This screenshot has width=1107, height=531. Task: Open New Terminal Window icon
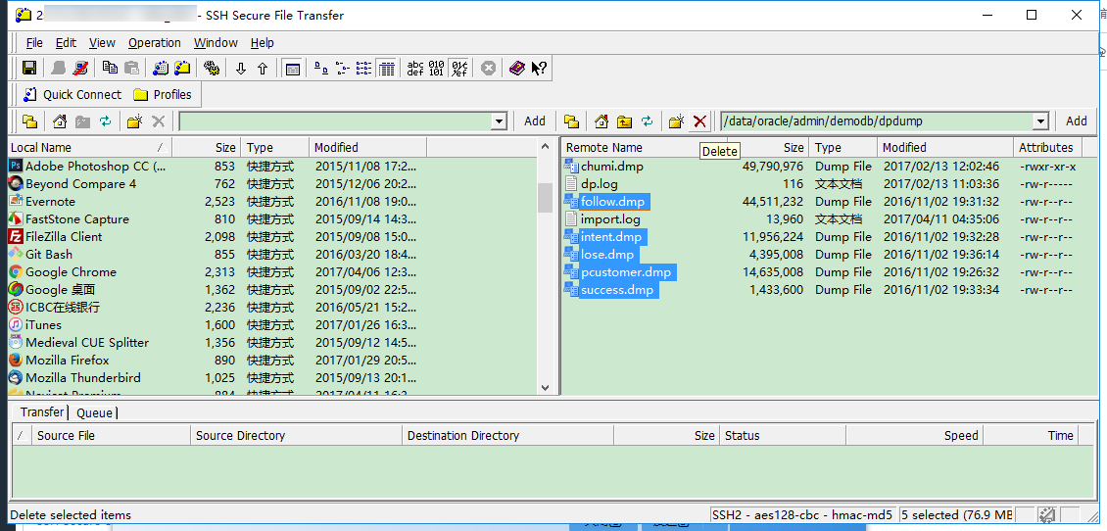[161, 69]
